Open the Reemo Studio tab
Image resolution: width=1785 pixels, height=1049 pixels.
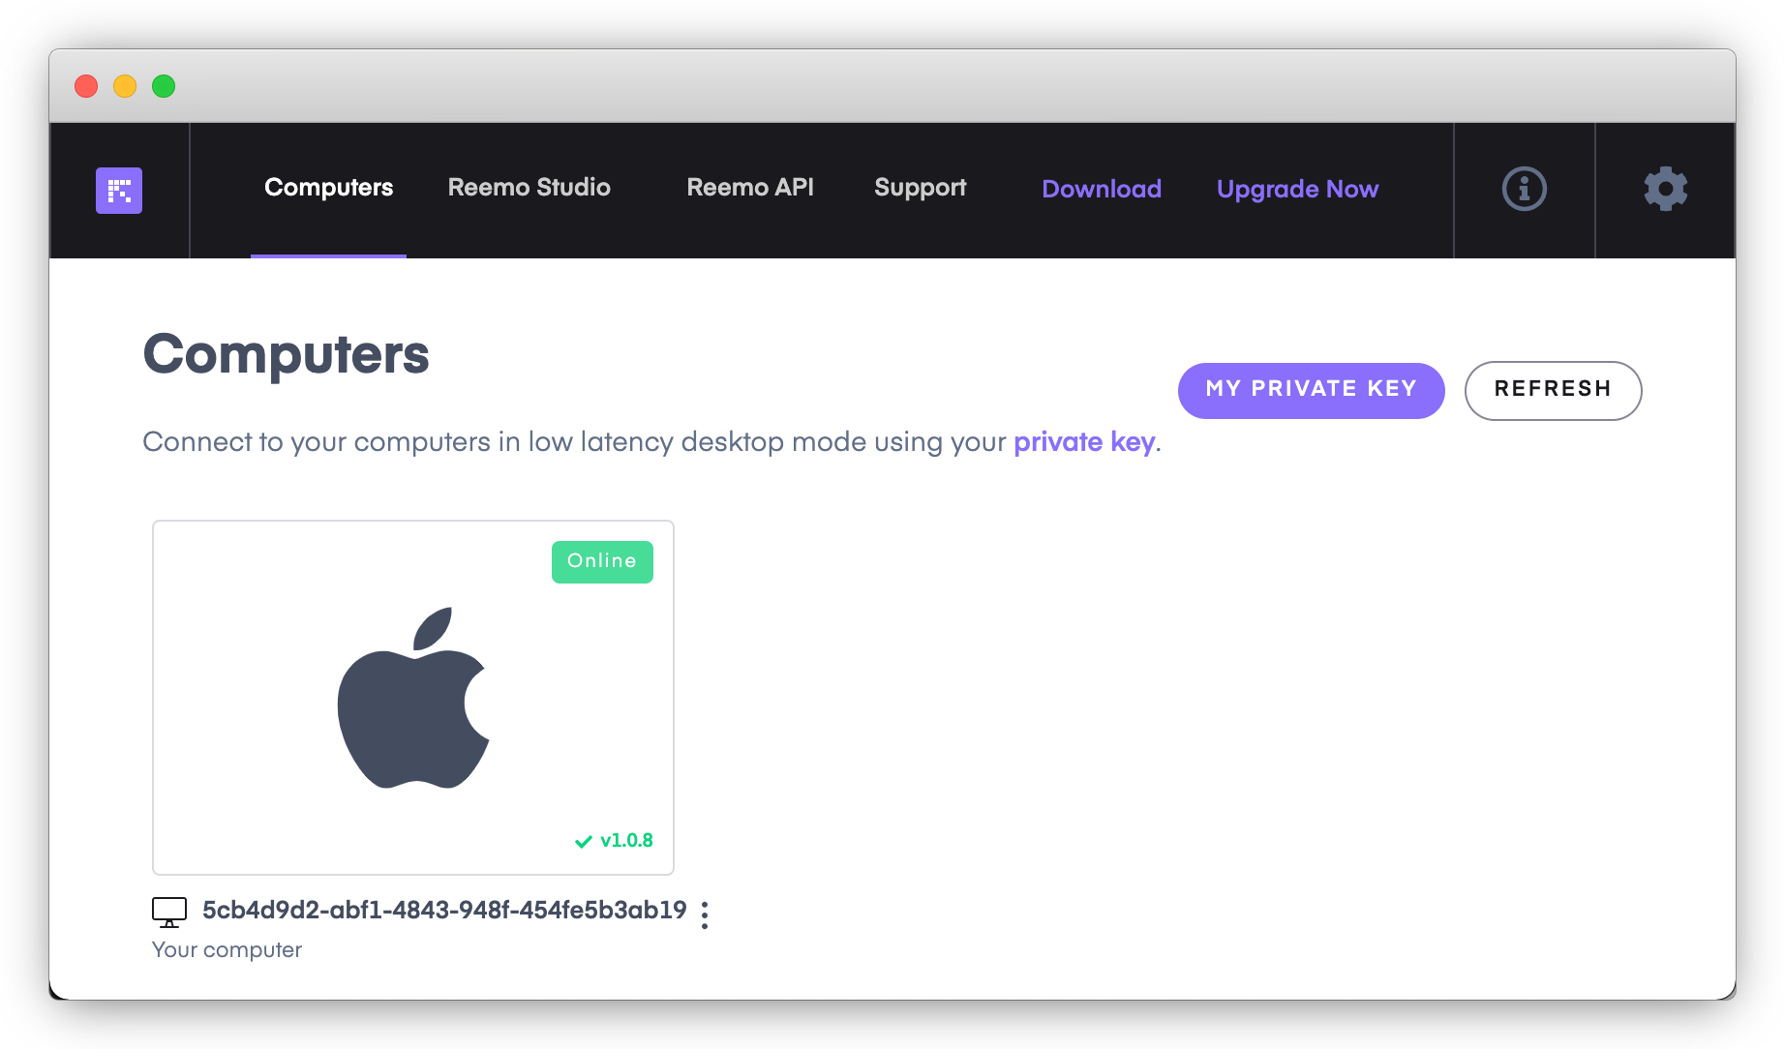(x=529, y=188)
